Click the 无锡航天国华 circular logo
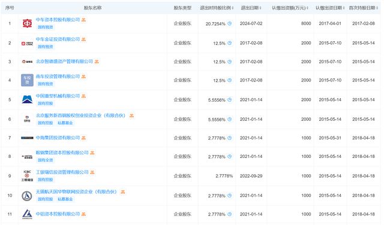384x225 pixels. click(x=27, y=196)
